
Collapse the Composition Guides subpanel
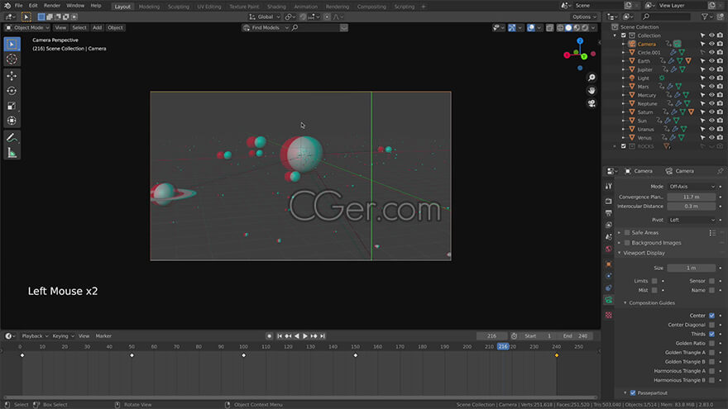pos(652,303)
